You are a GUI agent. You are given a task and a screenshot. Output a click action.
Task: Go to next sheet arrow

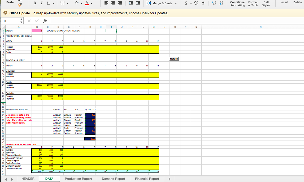coord(12,179)
